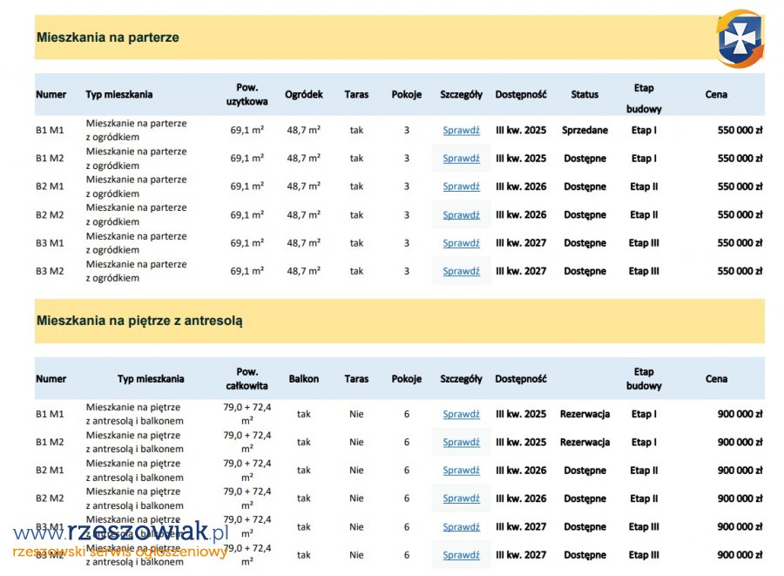Click '79,0 + 72,4 m²' in upper floor B1 M1 row
The image size is (784, 576).
click(247, 414)
